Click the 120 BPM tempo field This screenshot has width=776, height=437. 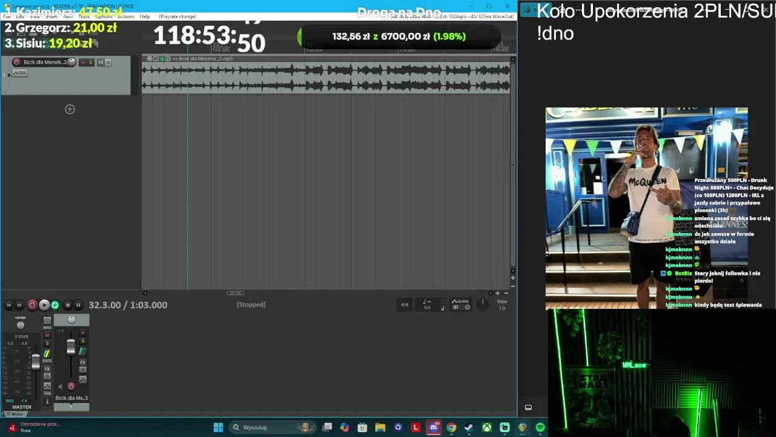(427, 308)
